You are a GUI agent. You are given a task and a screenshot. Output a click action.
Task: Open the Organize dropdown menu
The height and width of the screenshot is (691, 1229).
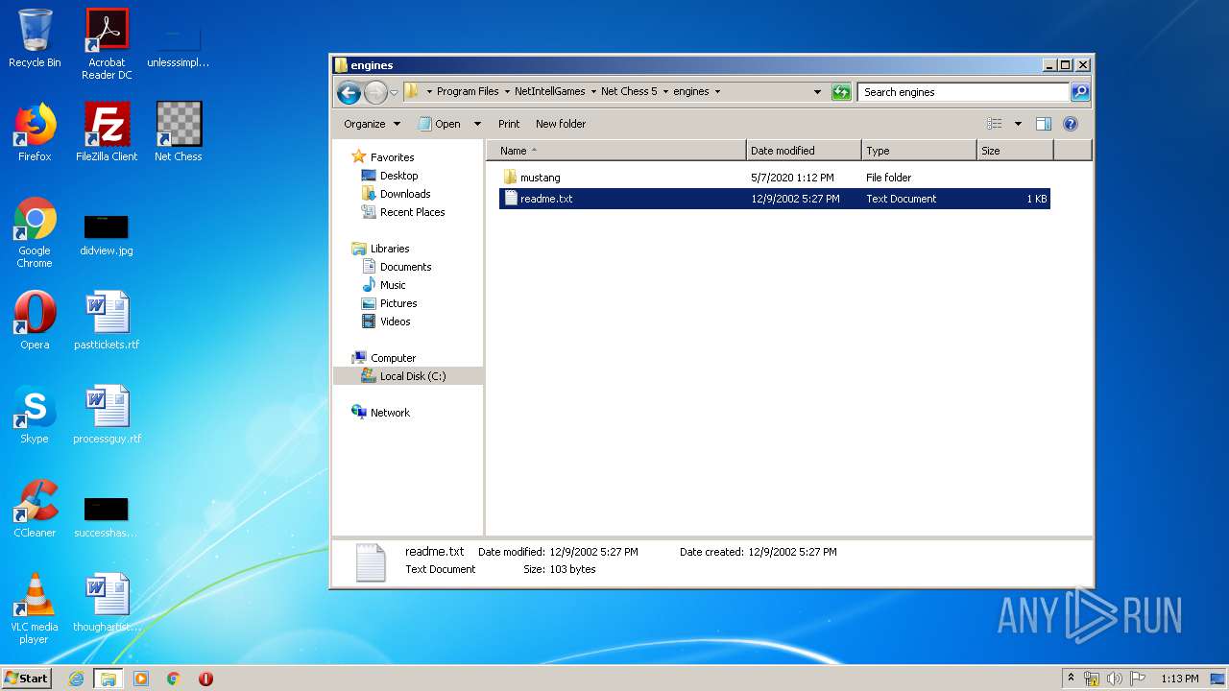(x=373, y=124)
